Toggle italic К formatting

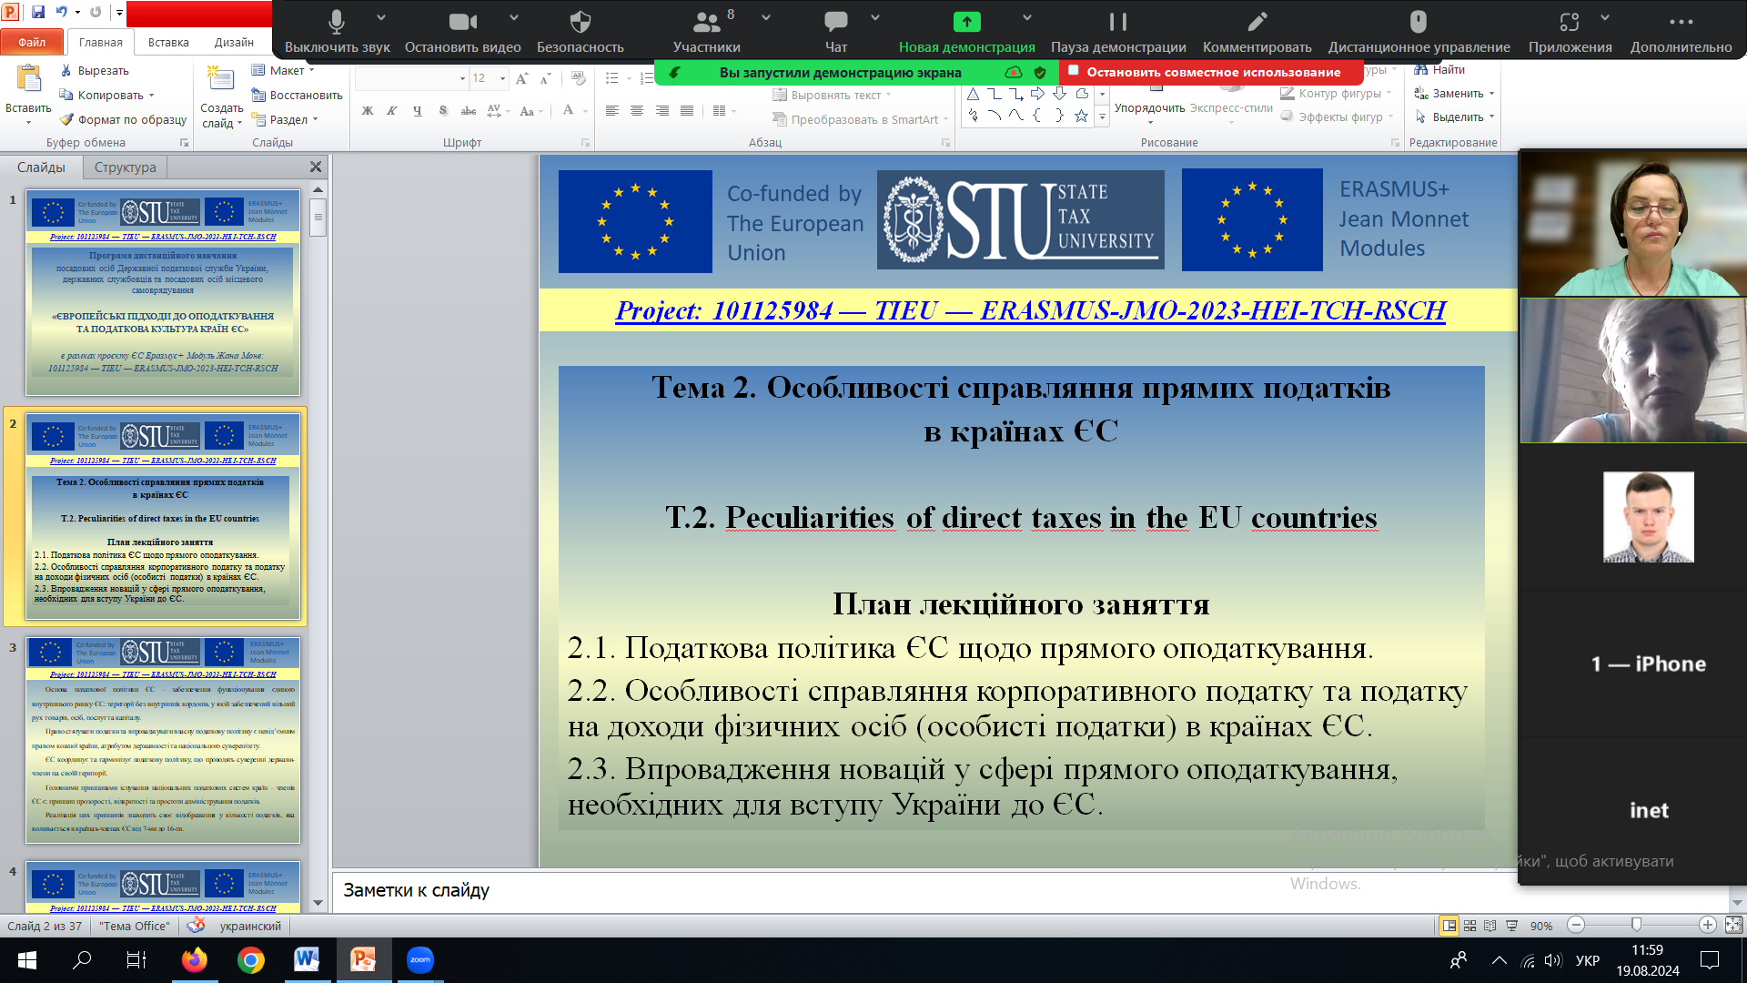point(392,111)
